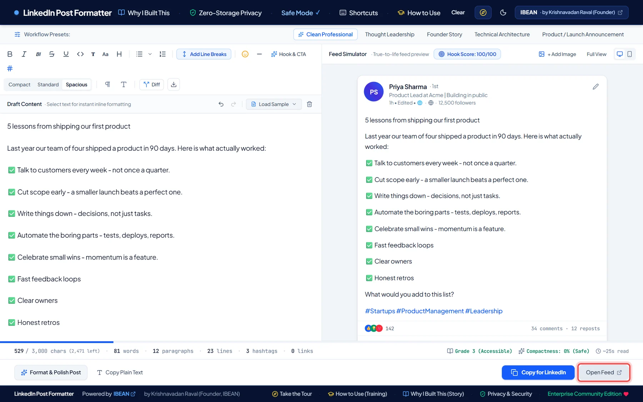Insert numbered list icon
The width and height of the screenshot is (643, 402).
coord(163,54)
